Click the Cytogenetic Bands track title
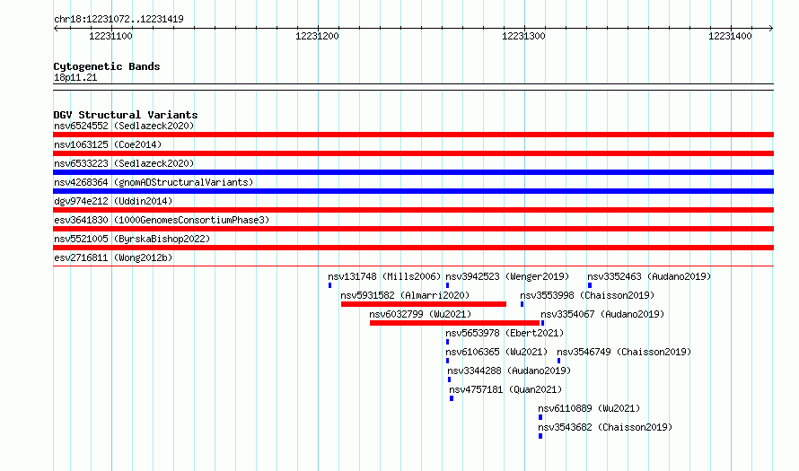 tap(107, 66)
